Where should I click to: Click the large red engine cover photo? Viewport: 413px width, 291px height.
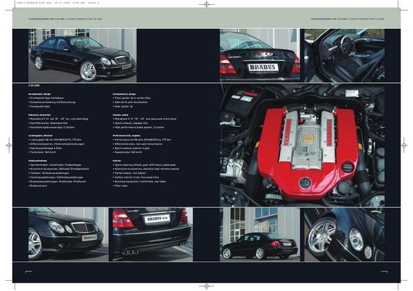pyautogui.click(x=302, y=145)
